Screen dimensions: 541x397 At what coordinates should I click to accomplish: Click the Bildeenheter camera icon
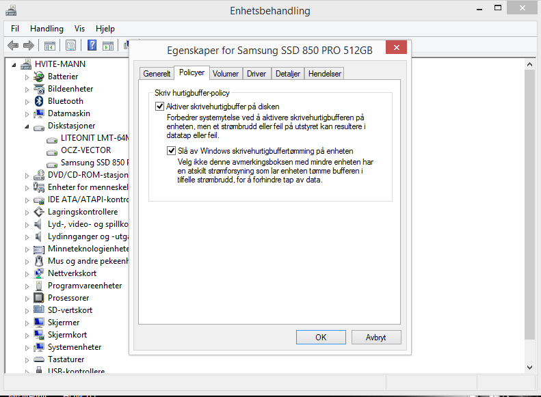point(39,89)
